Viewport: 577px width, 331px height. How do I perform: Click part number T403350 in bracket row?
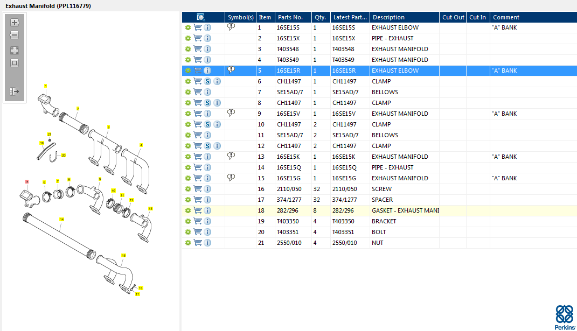click(288, 221)
